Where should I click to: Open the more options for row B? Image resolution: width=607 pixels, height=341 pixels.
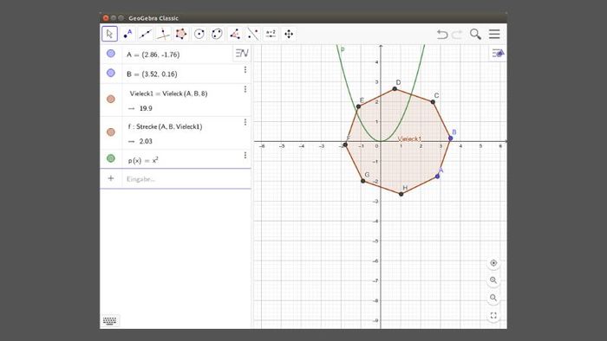pos(245,70)
